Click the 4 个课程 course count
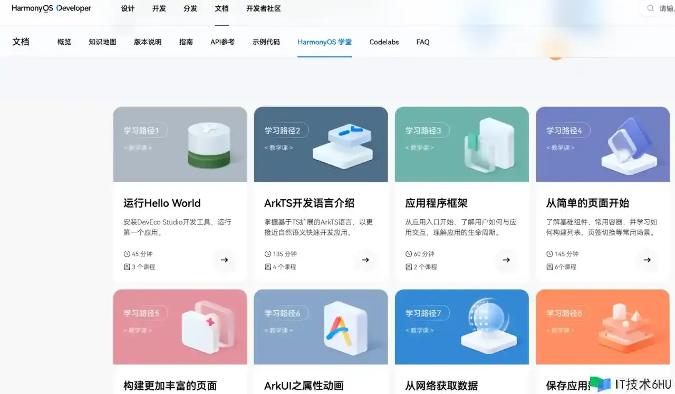The height and width of the screenshot is (394, 675). pyautogui.click(x=284, y=267)
